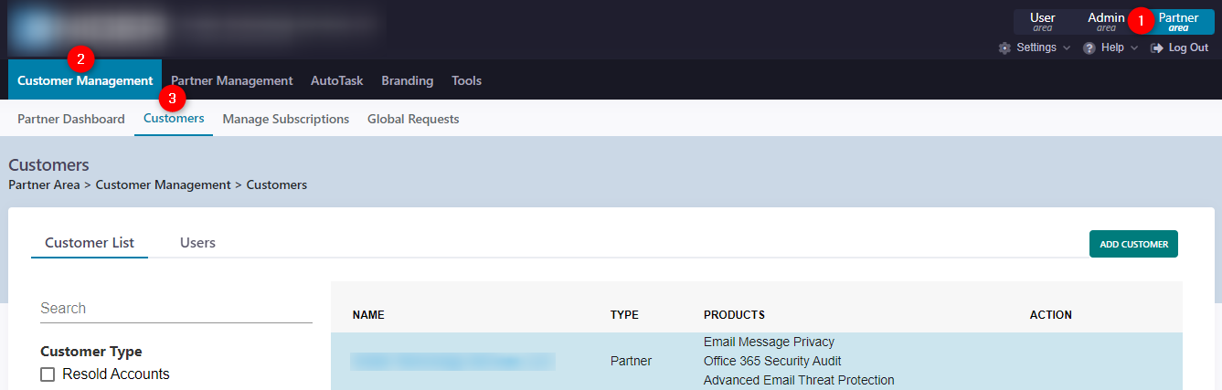1222x390 pixels.
Task: Check the Resold Accounts checkbox
Action: pyautogui.click(x=48, y=374)
